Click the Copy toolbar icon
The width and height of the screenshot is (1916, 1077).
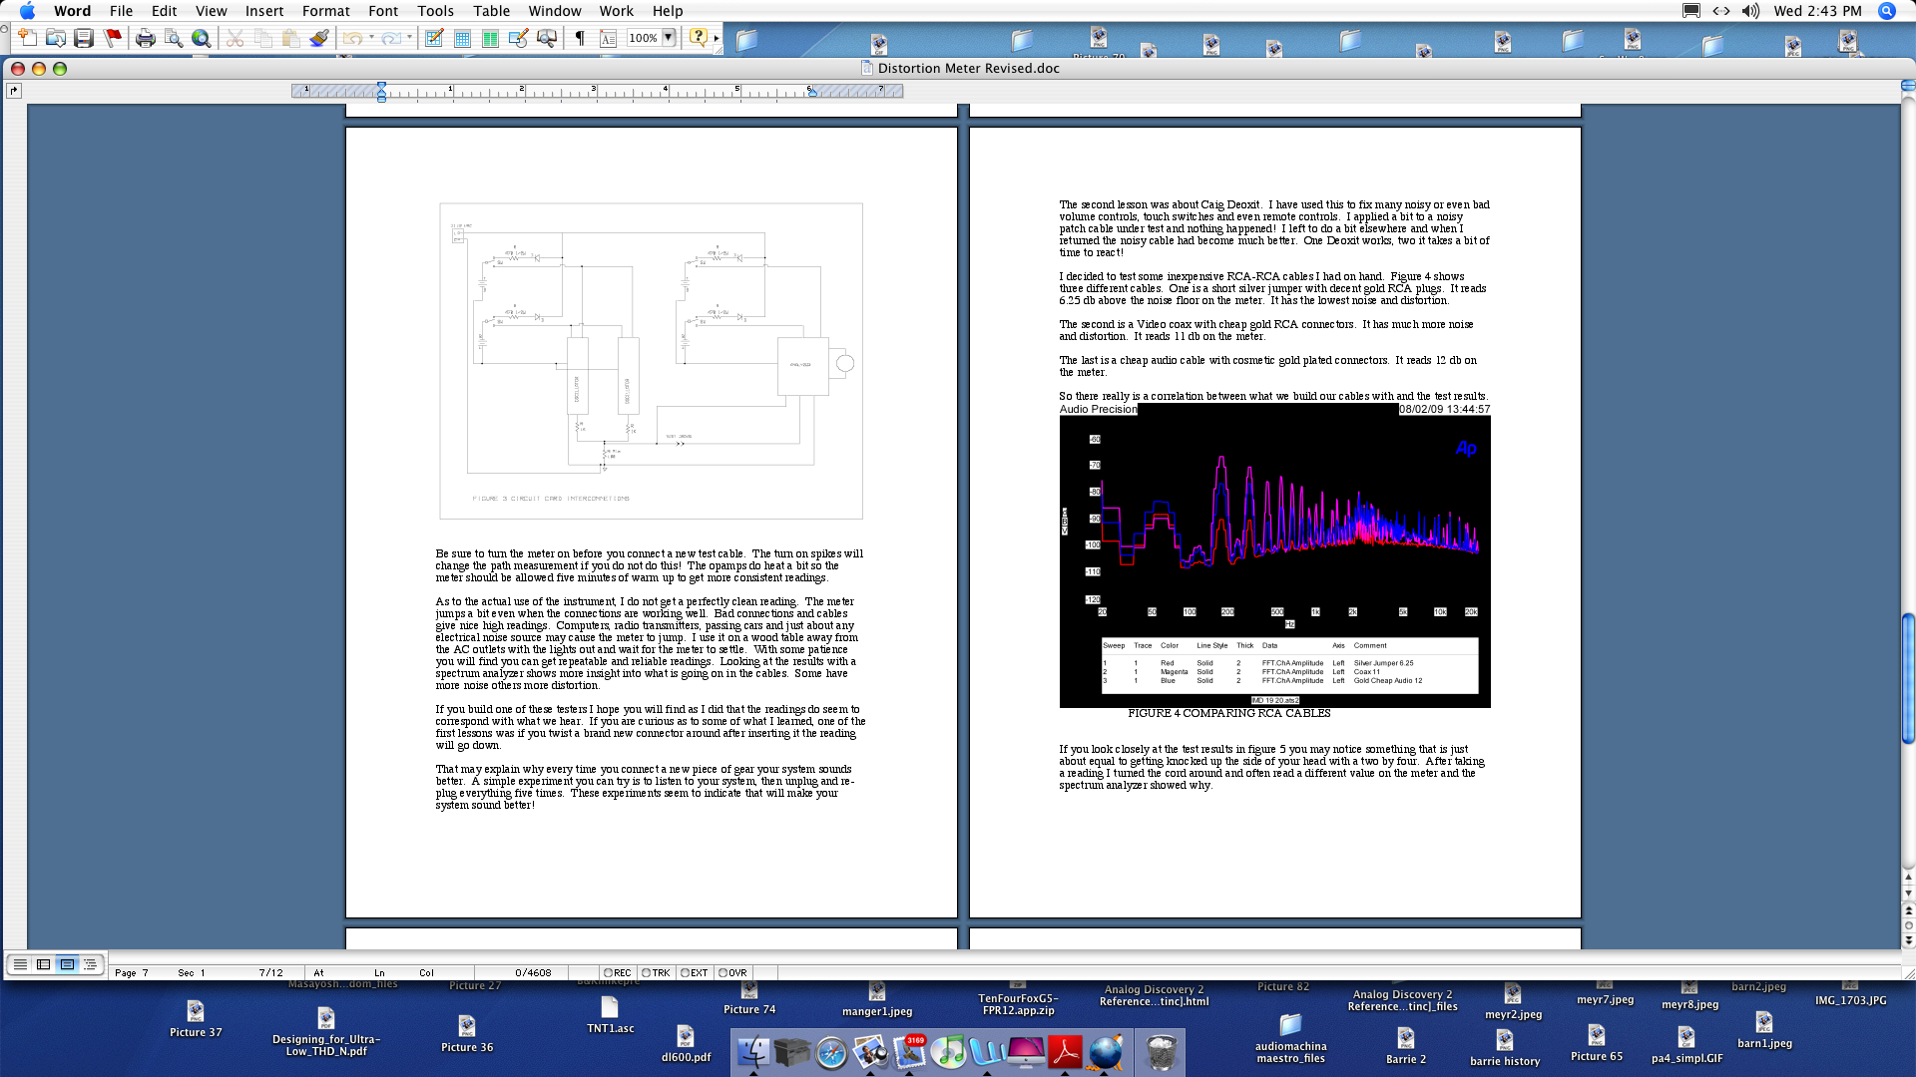click(262, 38)
